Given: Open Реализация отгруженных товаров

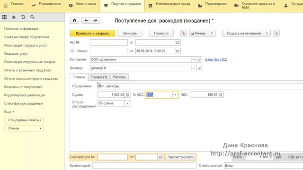Looking at the screenshot, I should 30,62.
